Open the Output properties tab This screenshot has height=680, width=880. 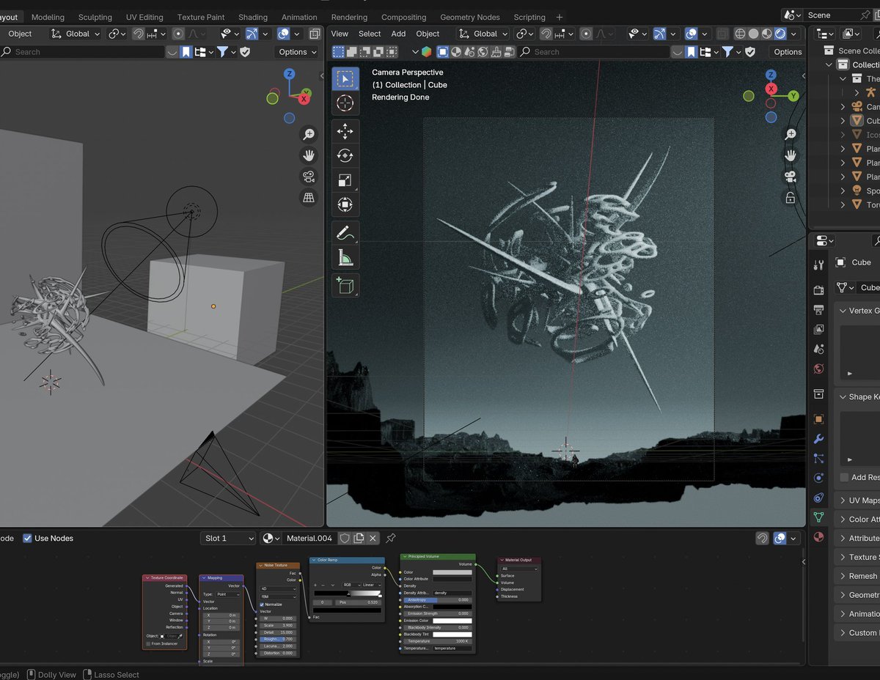819,310
